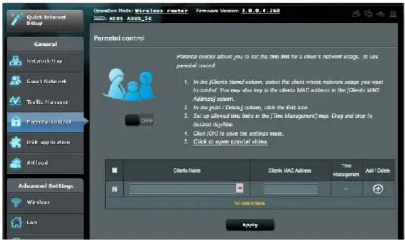Open USB application page
The height and width of the screenshot is (240, 405).
[45, 143]
